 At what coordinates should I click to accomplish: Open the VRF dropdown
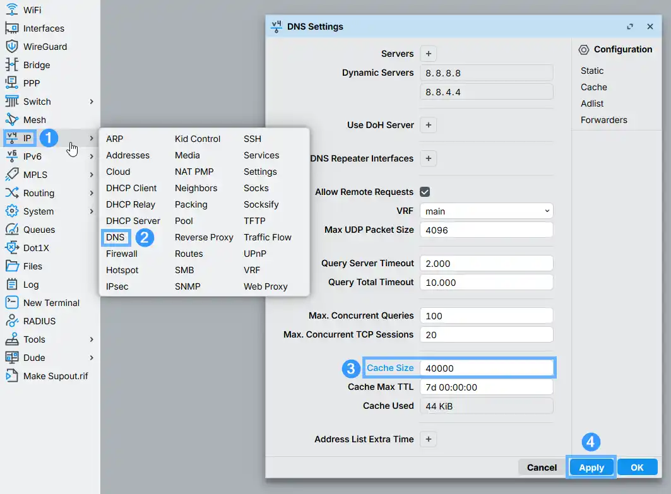coord(487,211)
